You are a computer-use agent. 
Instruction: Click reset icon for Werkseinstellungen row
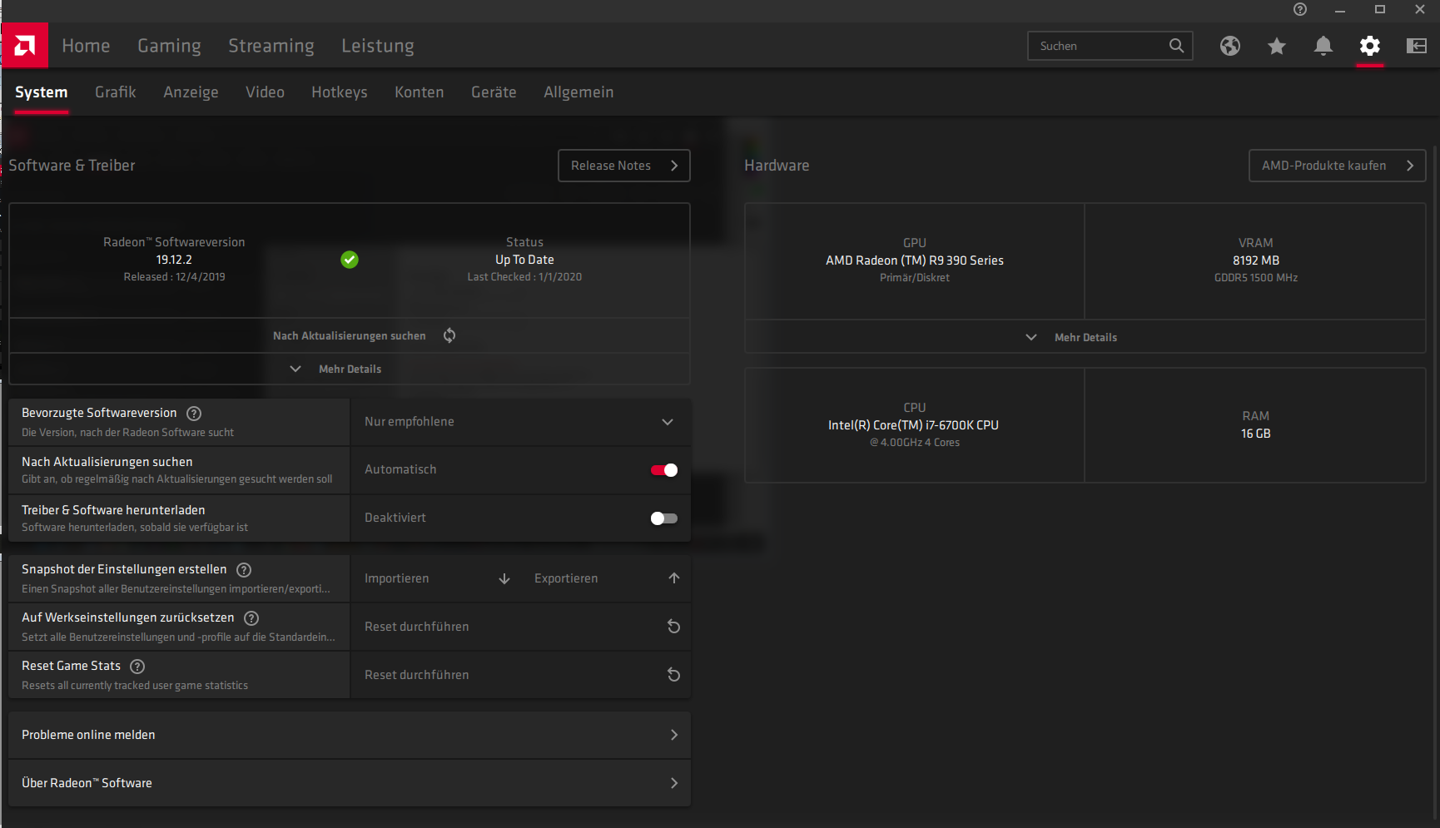point(674,627)
